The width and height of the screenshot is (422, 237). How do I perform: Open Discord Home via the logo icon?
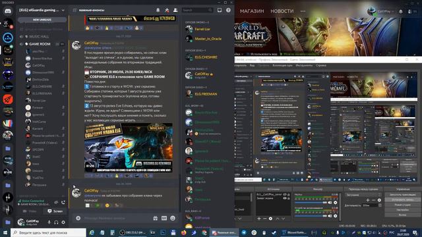tap(8, 11)
